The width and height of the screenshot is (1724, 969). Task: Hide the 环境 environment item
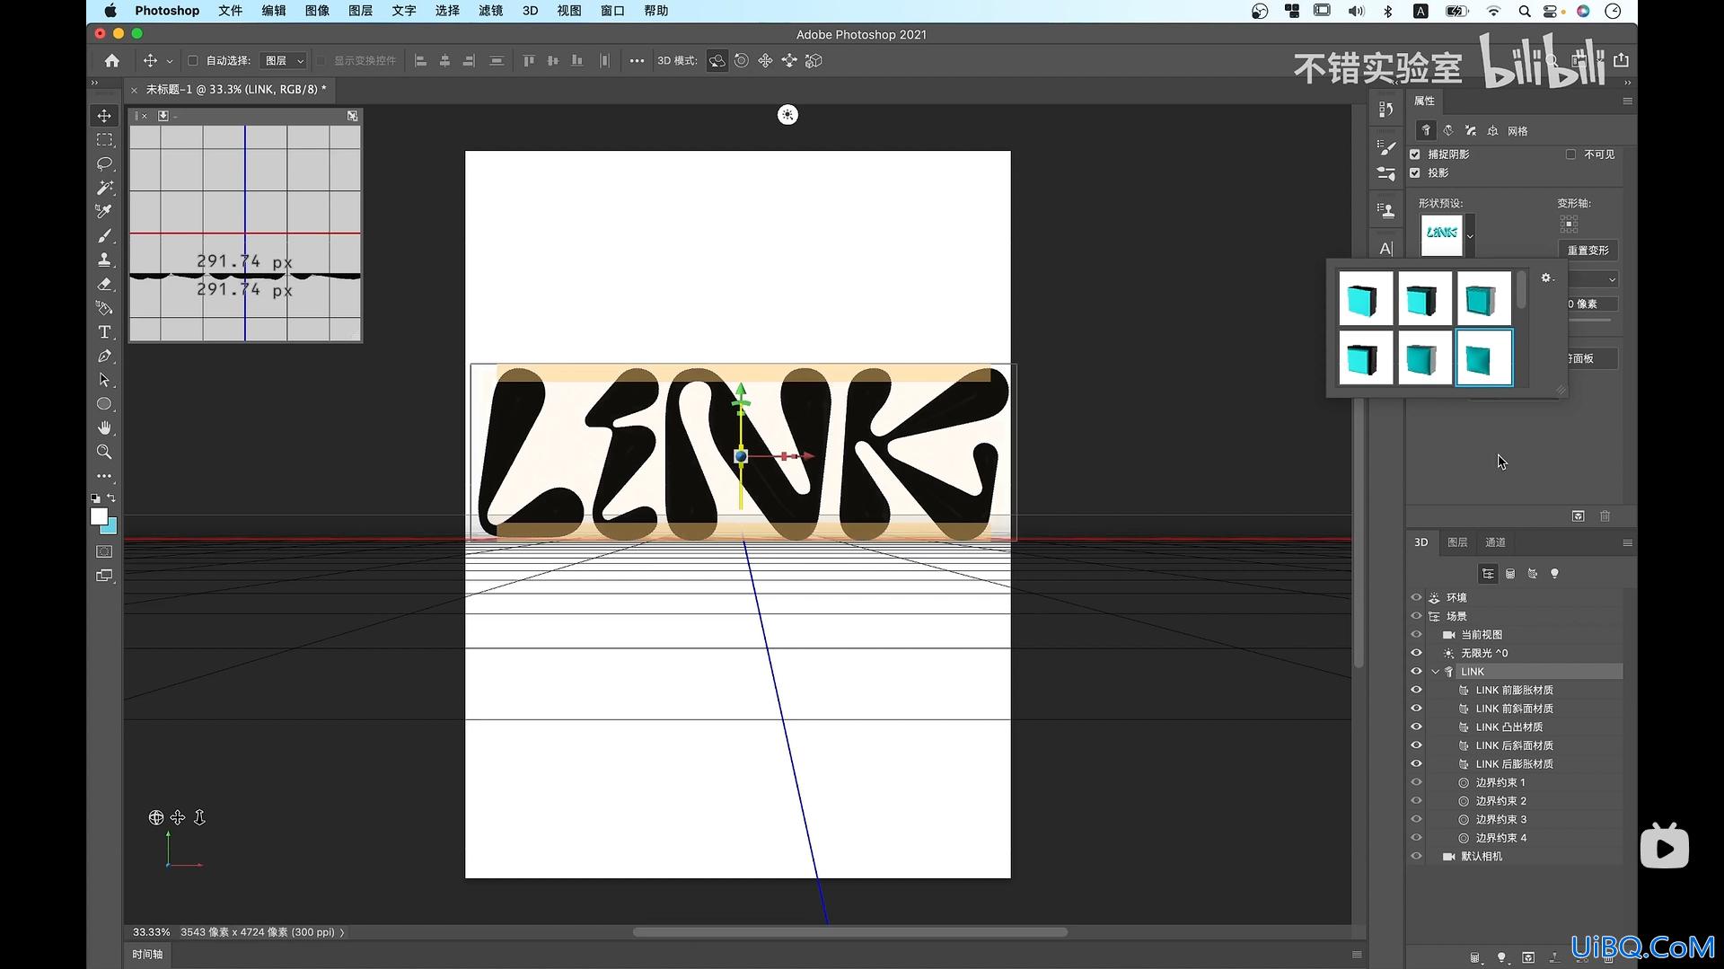1416,597
